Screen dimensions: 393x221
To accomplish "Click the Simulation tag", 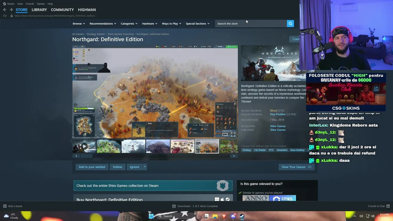I will pyautogui.click(x=282, y=150).
